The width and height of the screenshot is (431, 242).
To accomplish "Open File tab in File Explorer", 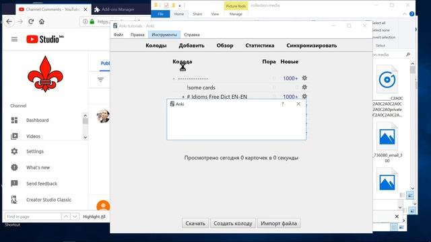I will pos(160,14).
